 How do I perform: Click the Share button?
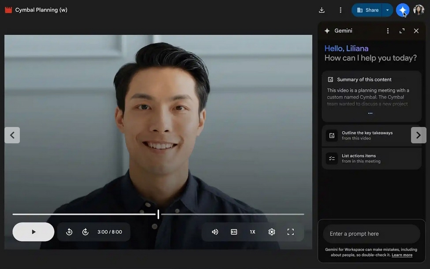367,10
